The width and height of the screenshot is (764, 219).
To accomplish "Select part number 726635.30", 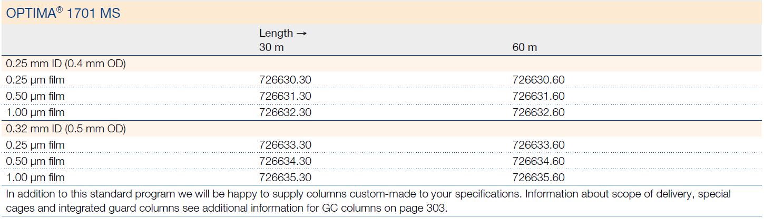I will (285, 178).
